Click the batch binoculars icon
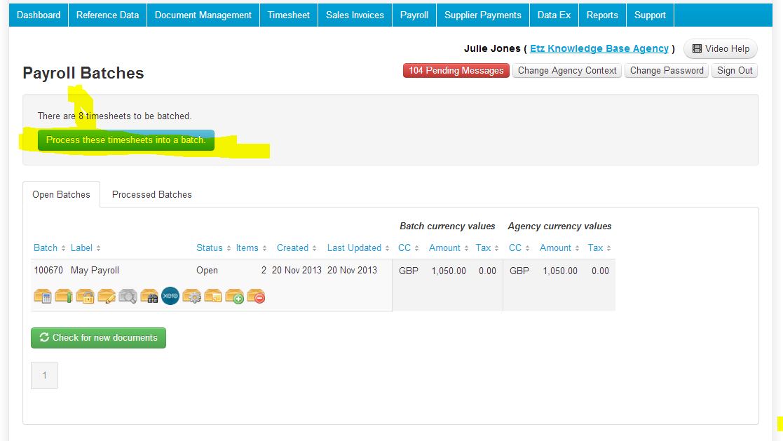The image size is (783, 441). pos(149,296)
